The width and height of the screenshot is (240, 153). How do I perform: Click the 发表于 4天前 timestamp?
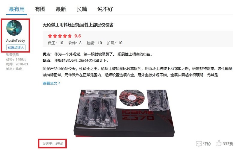[53, 144]
